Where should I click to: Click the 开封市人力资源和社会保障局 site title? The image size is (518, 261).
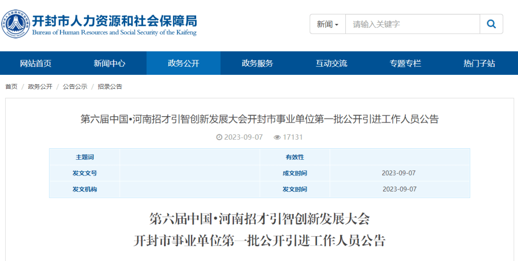[x=115, y=21]
